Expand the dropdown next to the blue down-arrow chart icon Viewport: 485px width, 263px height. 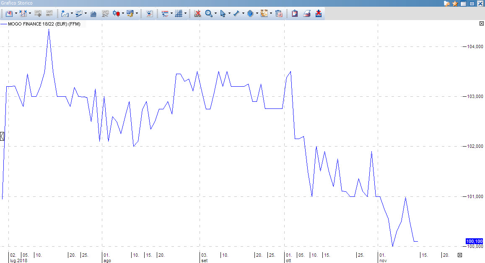[x=86, y=13]
